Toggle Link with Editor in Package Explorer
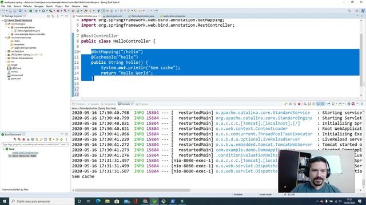The width and height of the screenshot is (366, 205). [x=53, y=16]
